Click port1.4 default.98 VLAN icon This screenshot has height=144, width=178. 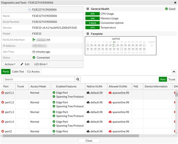pos(88,121)
